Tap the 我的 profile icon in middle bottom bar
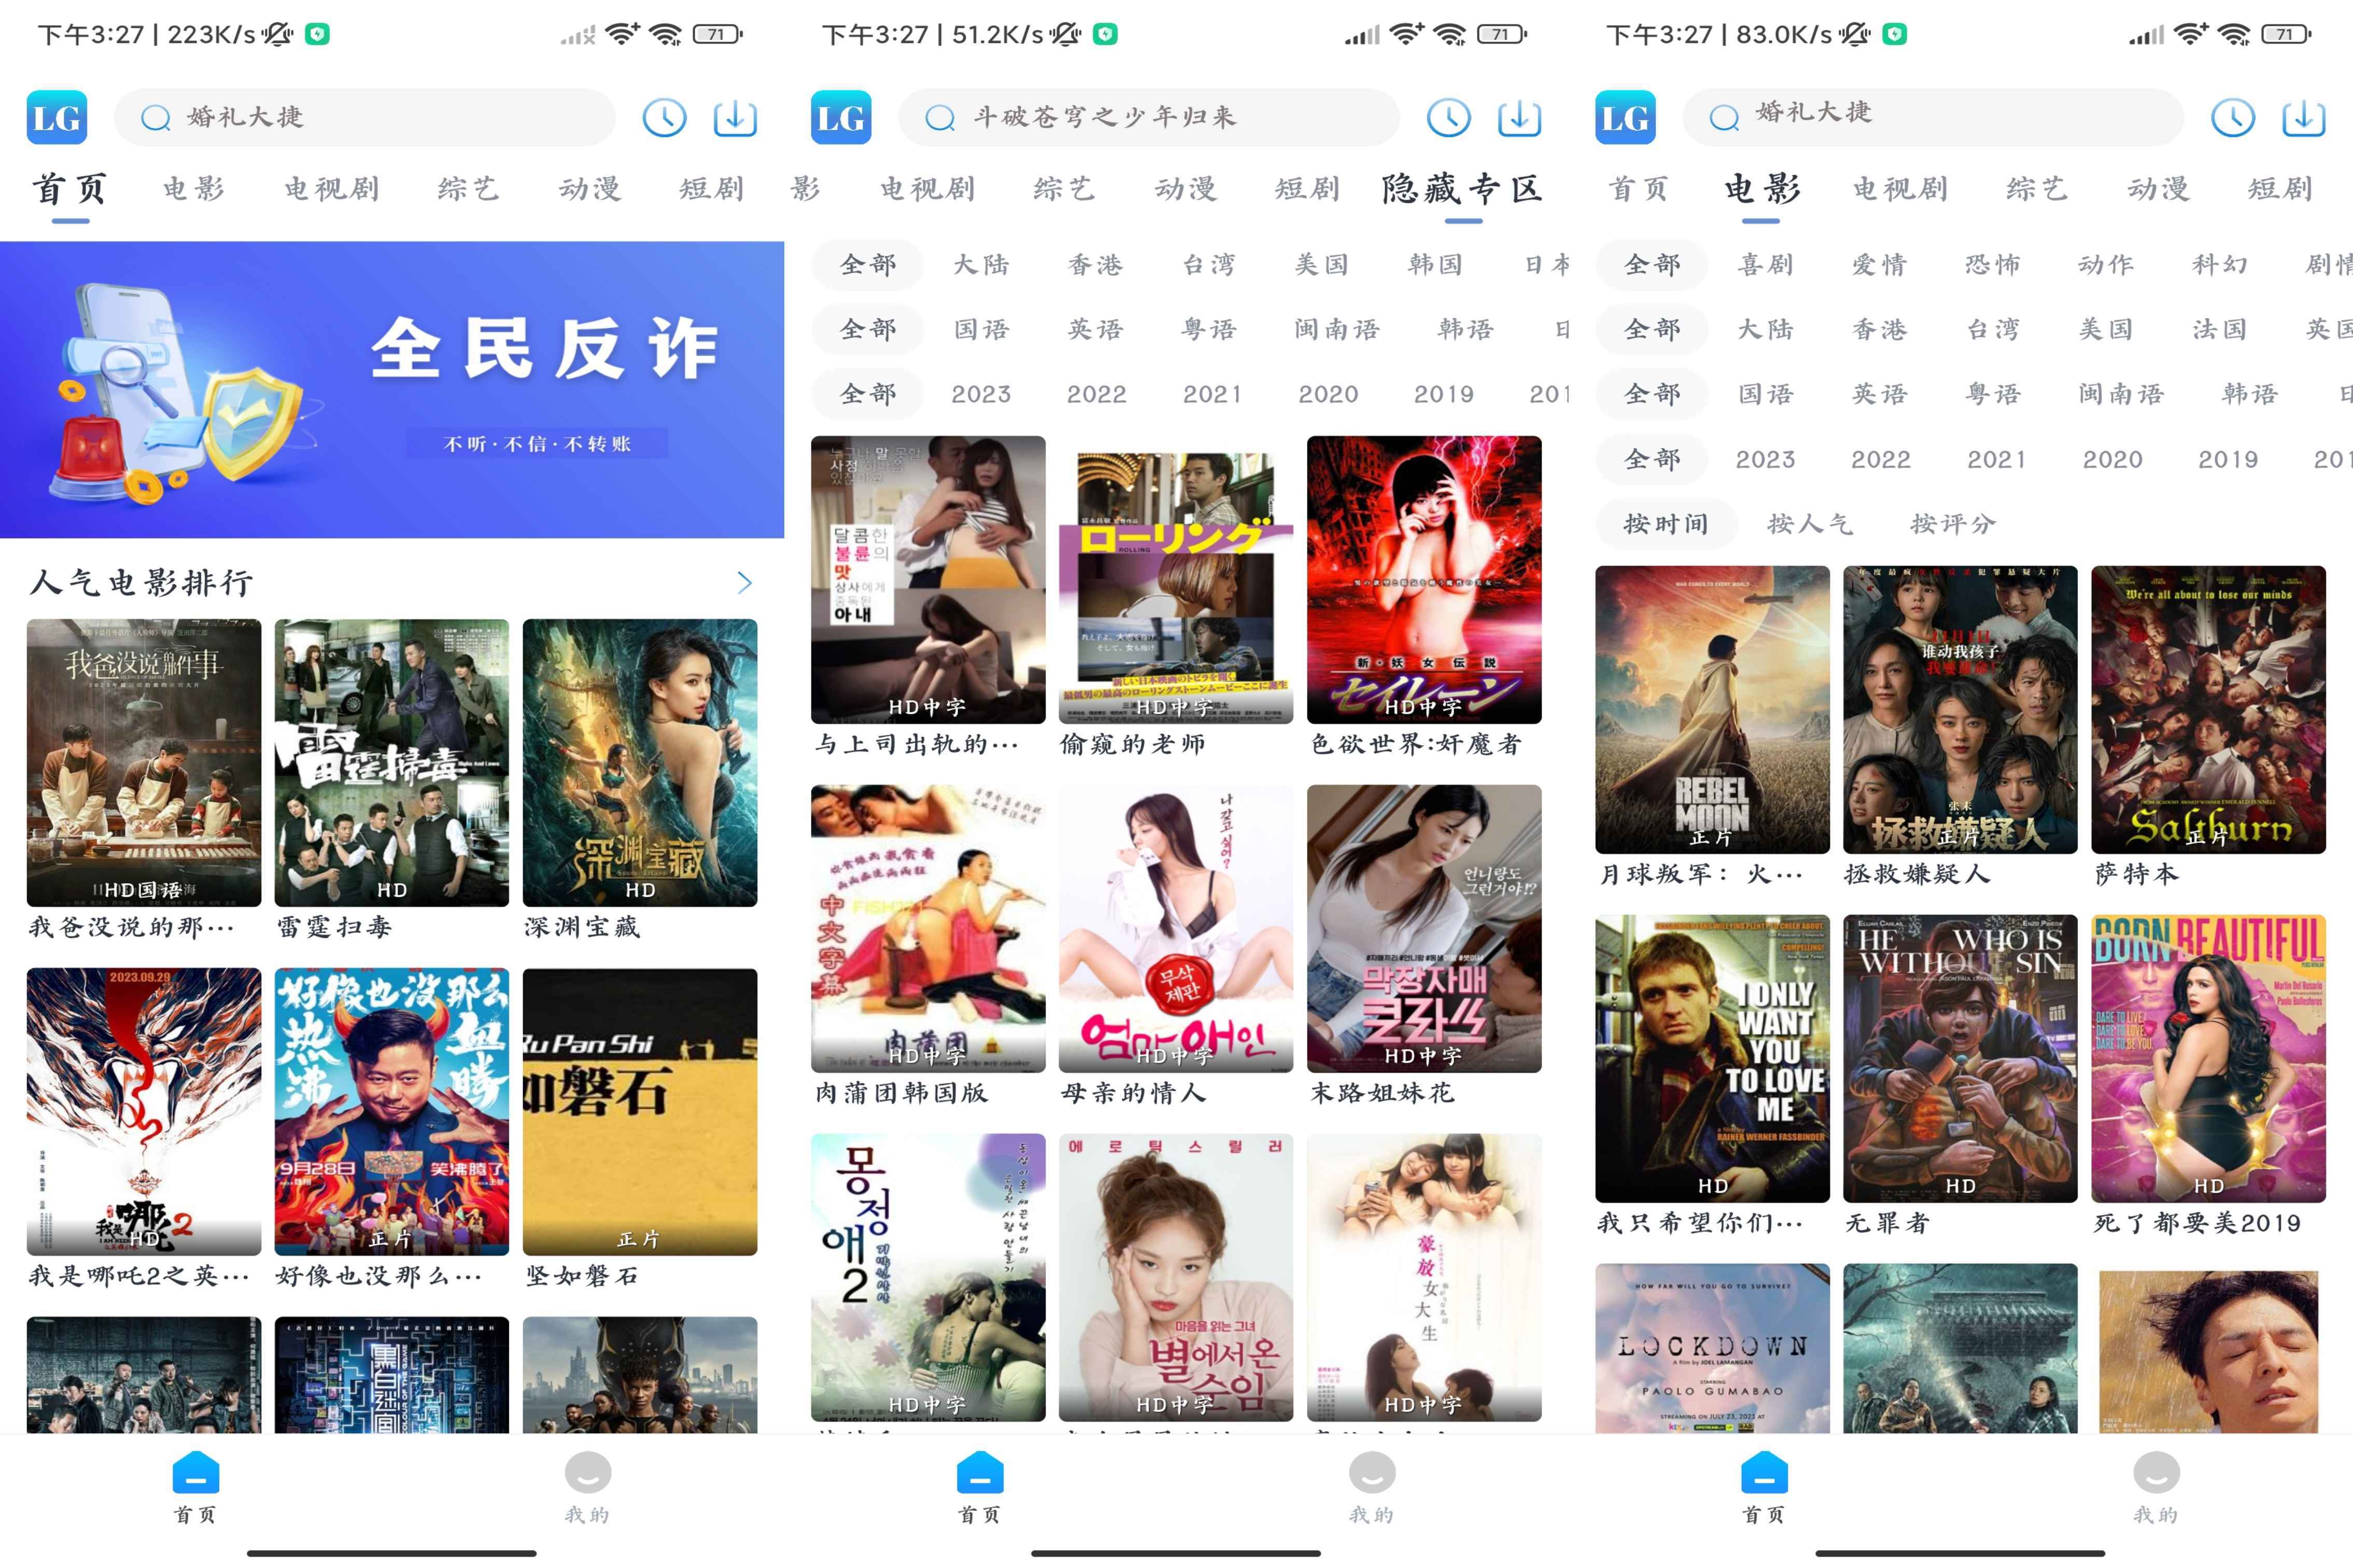The height and width of the screenshot is (1568, 2353). pos(1371,1473)
